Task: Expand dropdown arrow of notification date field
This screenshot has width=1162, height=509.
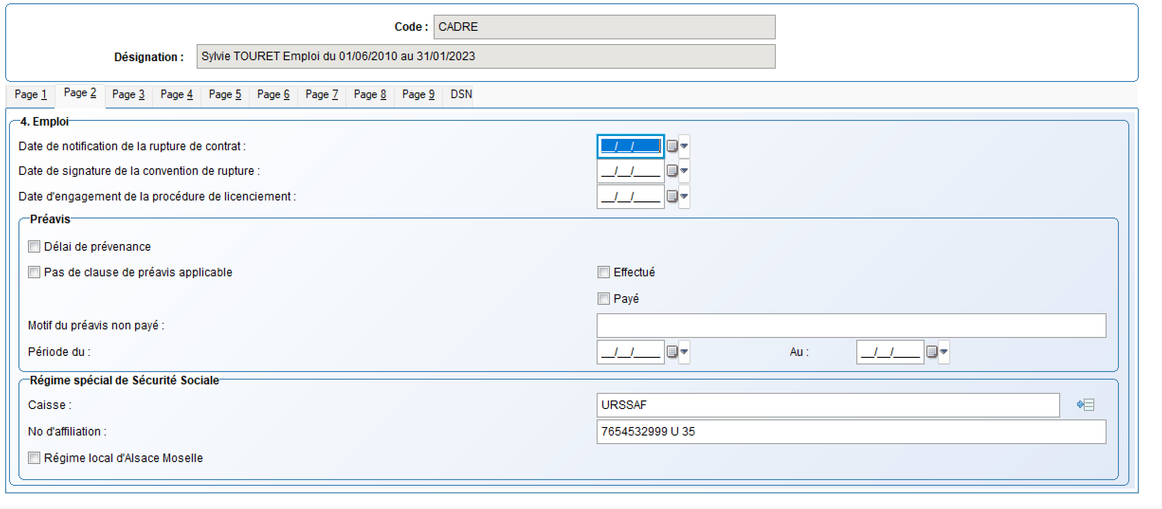Action: 684,146
